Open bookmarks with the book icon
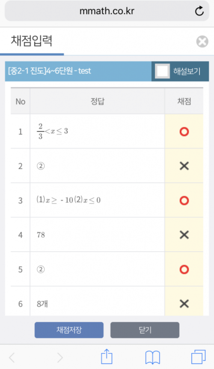This screenshot has height=369, width=214. tap(153, 357)
